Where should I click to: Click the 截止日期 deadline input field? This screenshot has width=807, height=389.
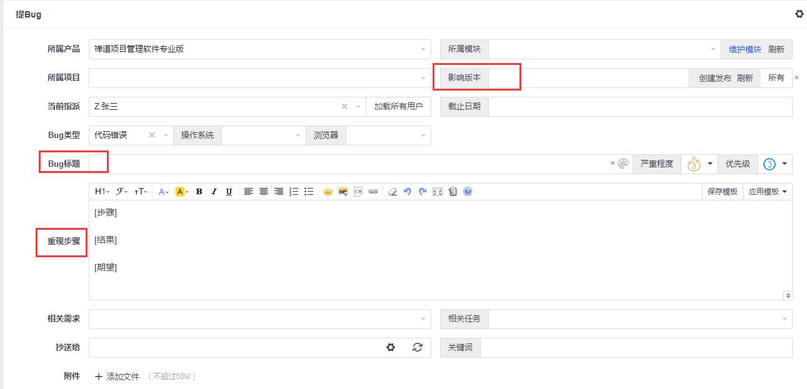[640, 106]
